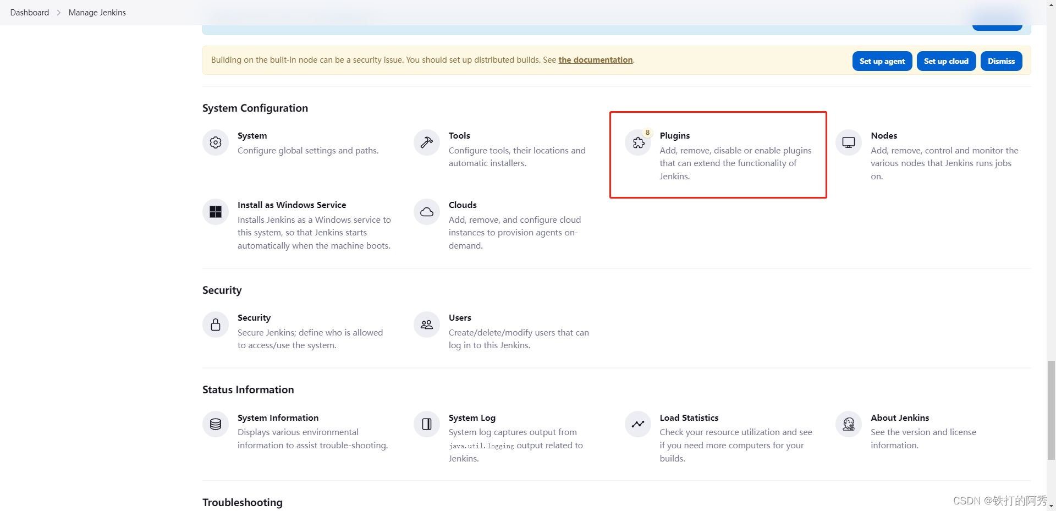Click the Set up agent button

coord(882,61)
